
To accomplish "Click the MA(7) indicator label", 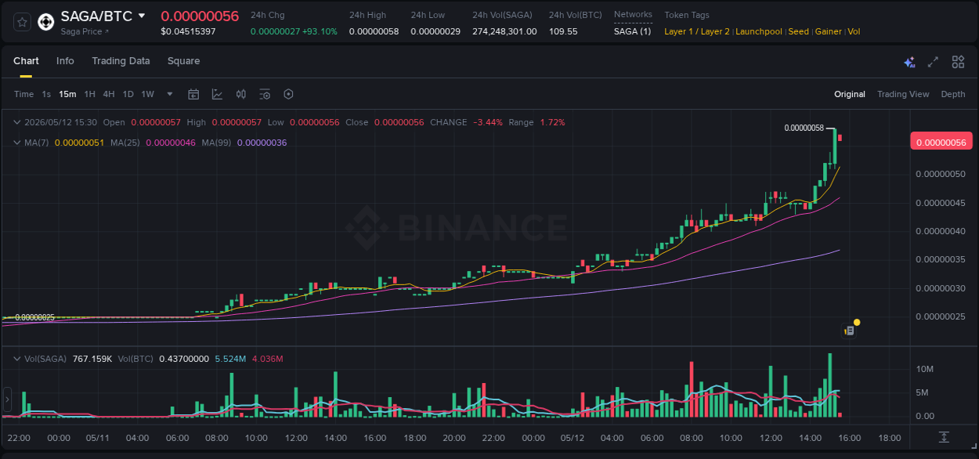I will pos(37,143).
